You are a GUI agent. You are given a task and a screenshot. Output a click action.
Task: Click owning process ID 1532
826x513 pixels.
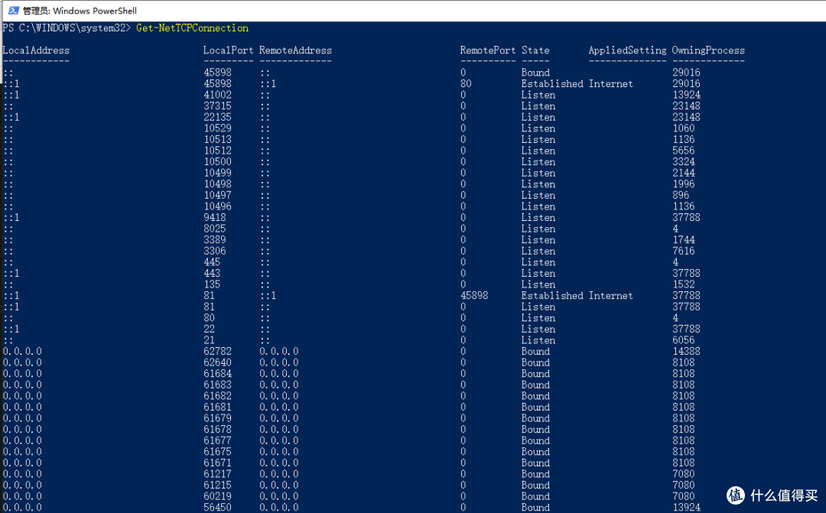tap(683, 284)
